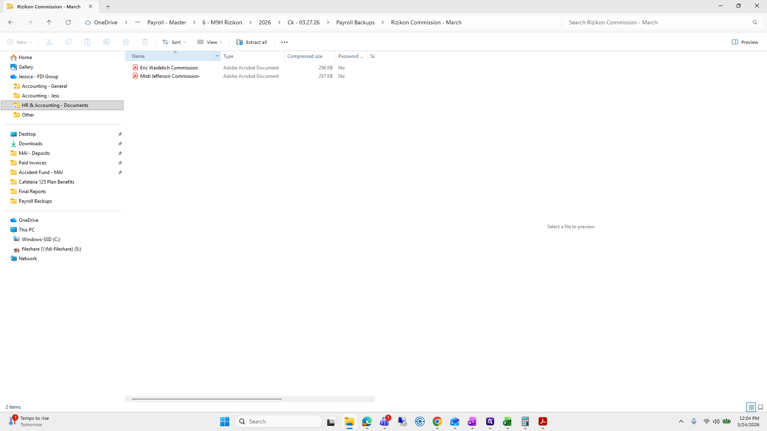
Task: Switch to the Rizikon Commission - March tab
Action: point(48,6)
